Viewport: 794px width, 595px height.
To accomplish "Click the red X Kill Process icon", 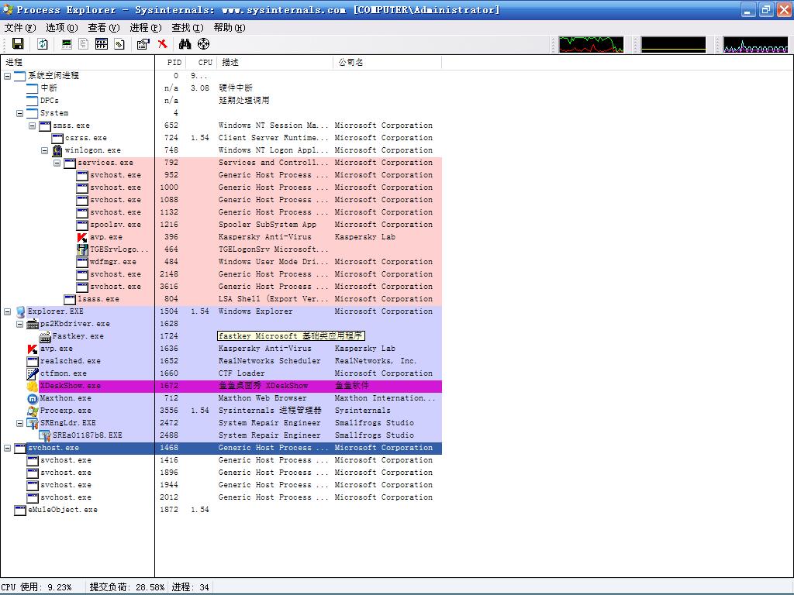I will (163, 44).
